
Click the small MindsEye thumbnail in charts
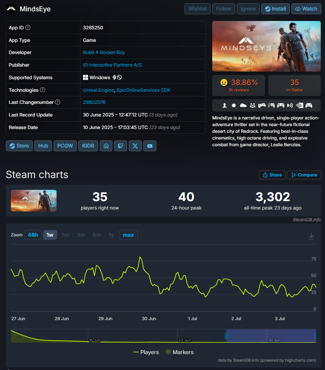(x=34, y=201)
